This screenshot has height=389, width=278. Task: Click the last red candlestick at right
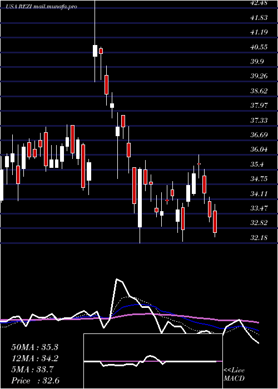click(215, 222)
